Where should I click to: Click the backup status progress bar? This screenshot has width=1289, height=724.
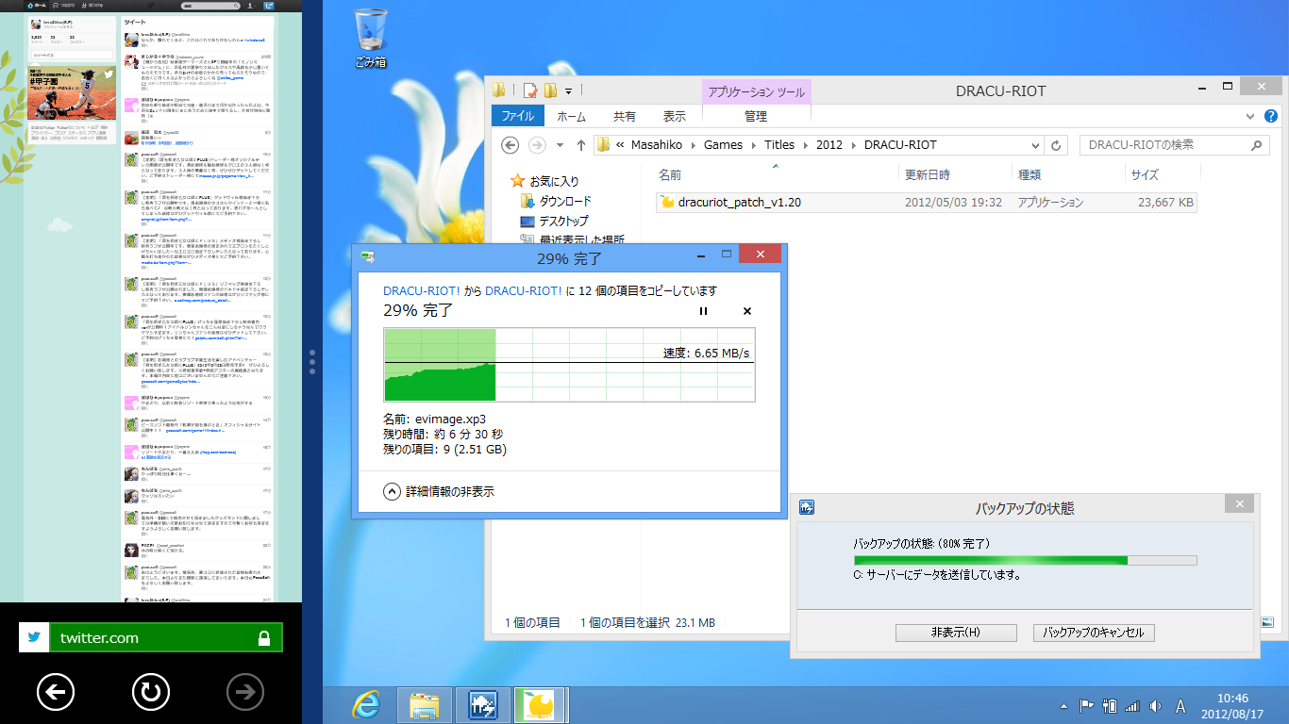pos(1025,560)
